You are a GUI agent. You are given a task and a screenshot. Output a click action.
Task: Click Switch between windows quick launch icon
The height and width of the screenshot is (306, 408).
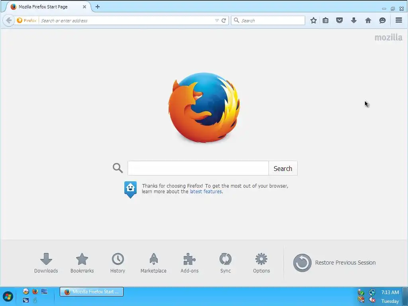coord(26,300)
